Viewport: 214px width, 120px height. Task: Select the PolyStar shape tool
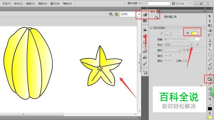pos(210,55)
